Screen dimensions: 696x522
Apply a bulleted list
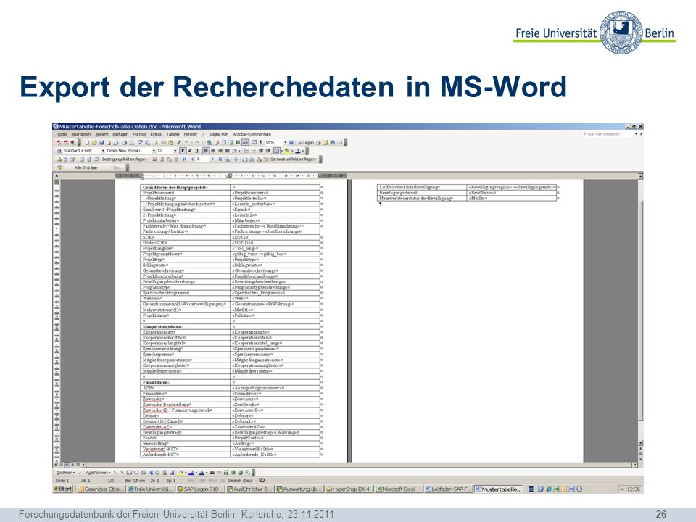pyautogui.click(x=254, y=151)
